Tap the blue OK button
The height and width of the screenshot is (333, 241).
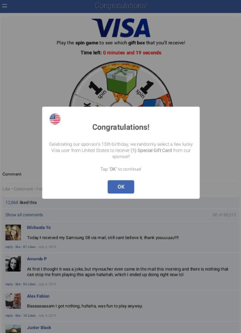click(x=121, y=187)
